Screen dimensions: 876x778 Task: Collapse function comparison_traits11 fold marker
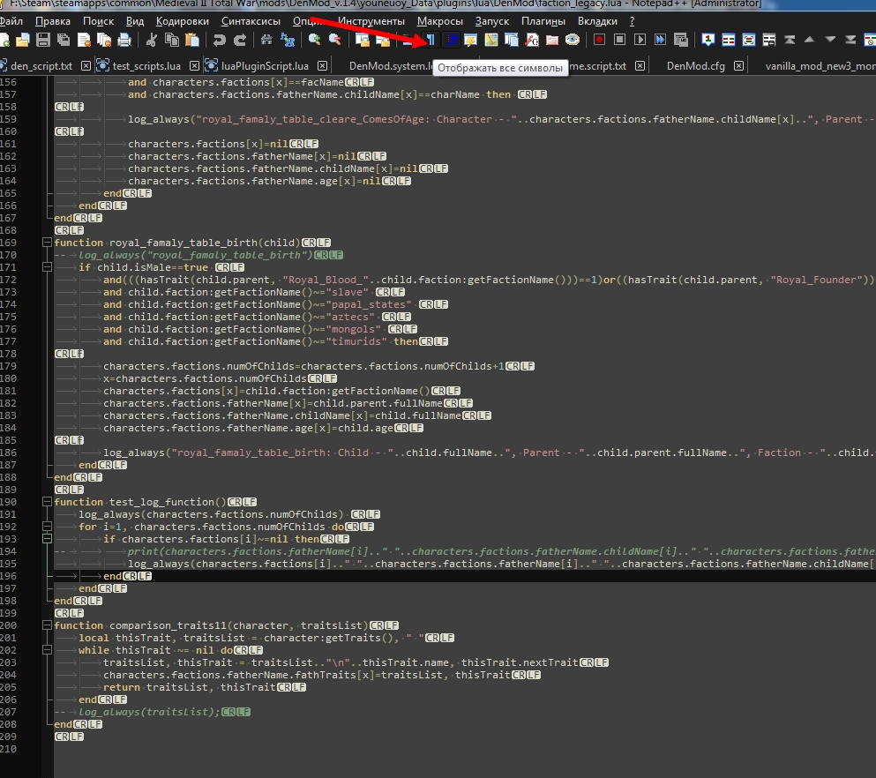pos(47,625)
